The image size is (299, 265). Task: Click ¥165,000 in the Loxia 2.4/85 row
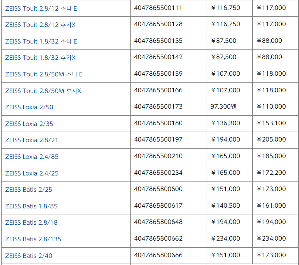click(225, 156)
